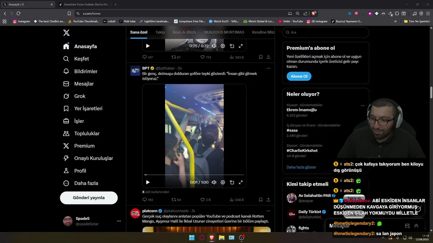This screenshot has height=243, width=433.
Task: Toggle picture-in-picture on BPT video
Action: tap(232, 182)
